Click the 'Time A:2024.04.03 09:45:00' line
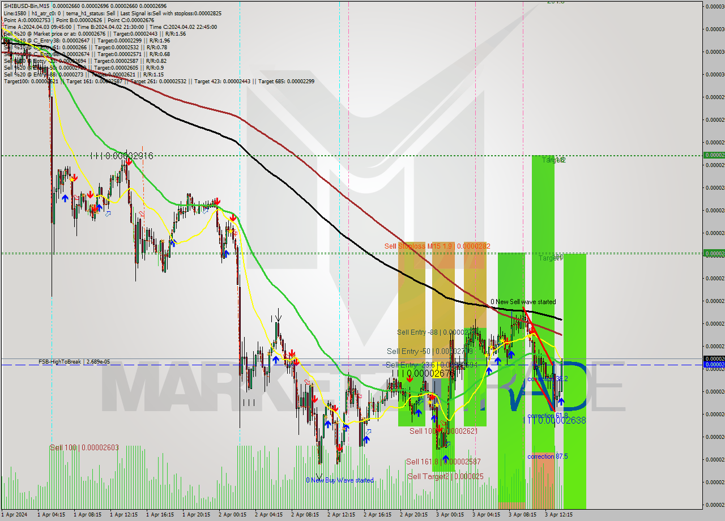The image size is (725, 521). coord(37,27)
